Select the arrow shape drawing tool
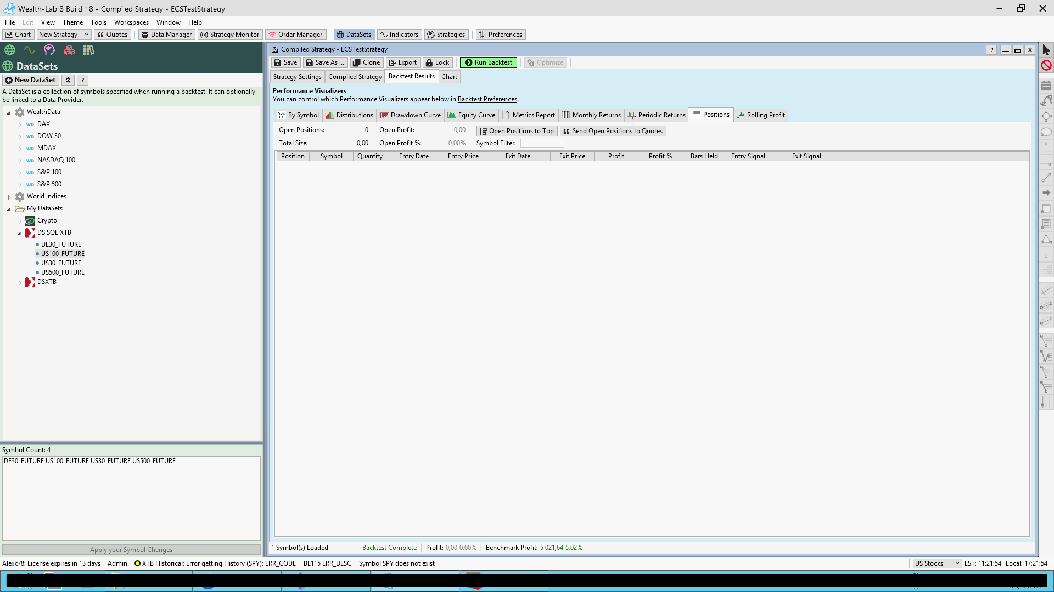This screenshot has width=1054, height=592. [1046, 193]
